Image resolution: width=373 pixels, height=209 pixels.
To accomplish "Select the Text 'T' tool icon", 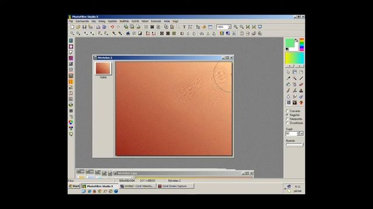I will (x=184, y=27).
